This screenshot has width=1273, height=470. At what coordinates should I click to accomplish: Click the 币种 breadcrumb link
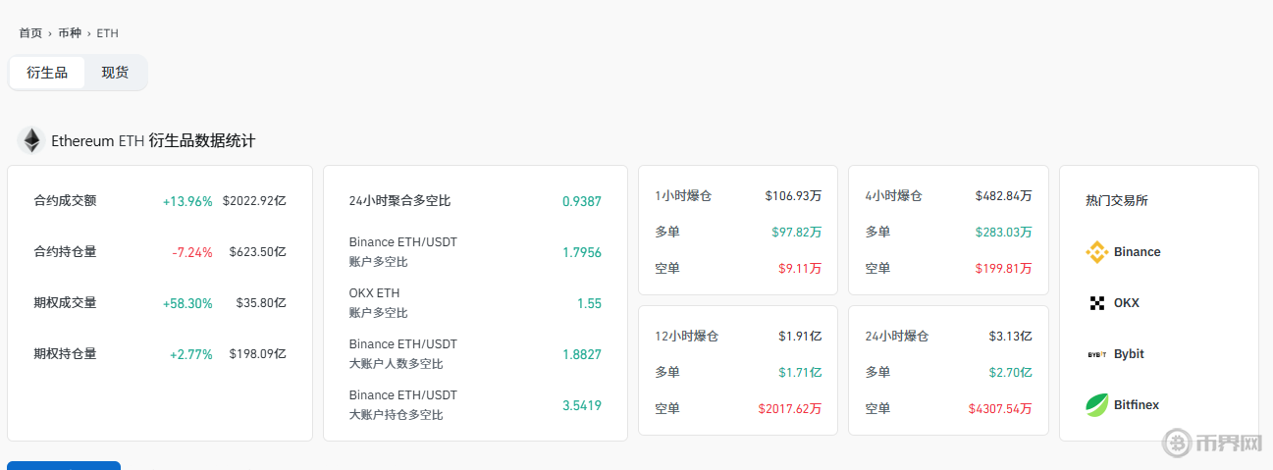click(x=69, y=33)
